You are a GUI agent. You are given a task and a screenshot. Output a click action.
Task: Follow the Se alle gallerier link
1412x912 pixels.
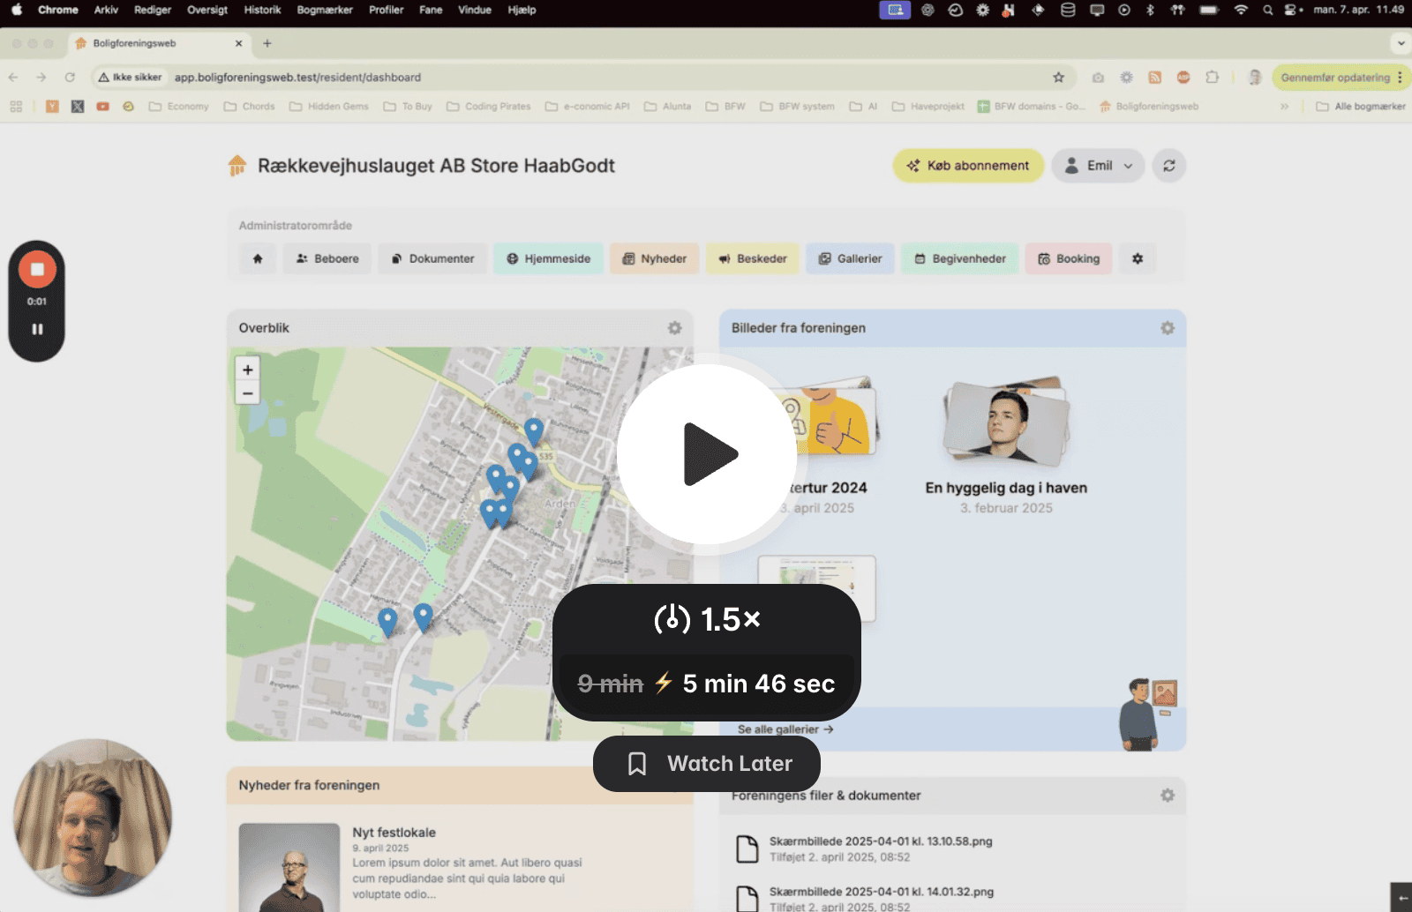[x=785, y=729]
